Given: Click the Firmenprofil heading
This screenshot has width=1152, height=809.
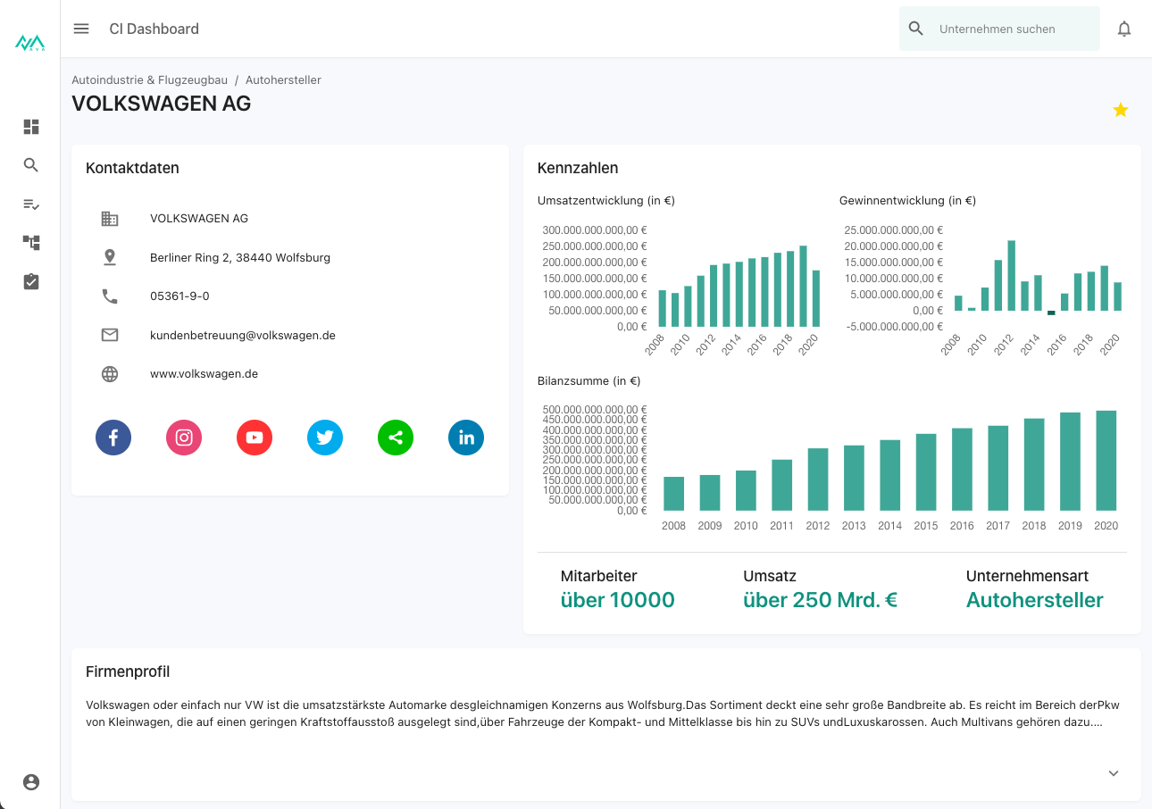Looking at the screenshot, I should pyautogui.click(x=128, y=671).
